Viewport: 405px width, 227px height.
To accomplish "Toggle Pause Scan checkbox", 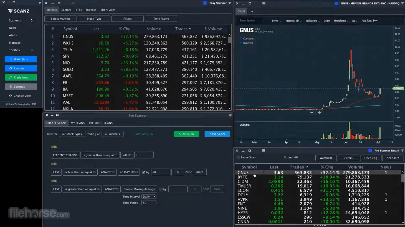I will click(238, 157).
